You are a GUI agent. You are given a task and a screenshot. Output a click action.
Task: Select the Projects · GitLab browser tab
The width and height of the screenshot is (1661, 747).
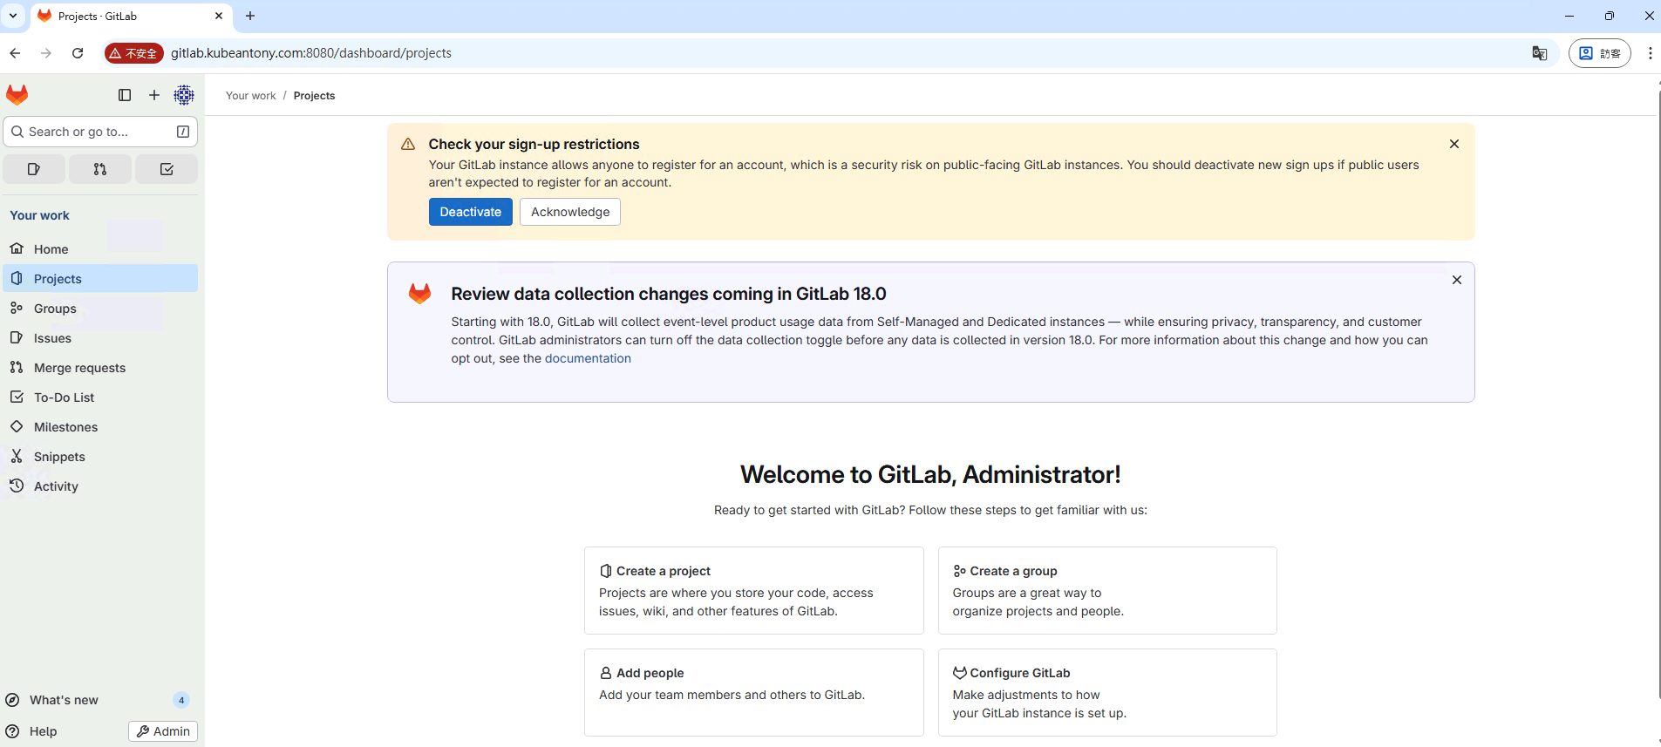[x=131, y=17]
